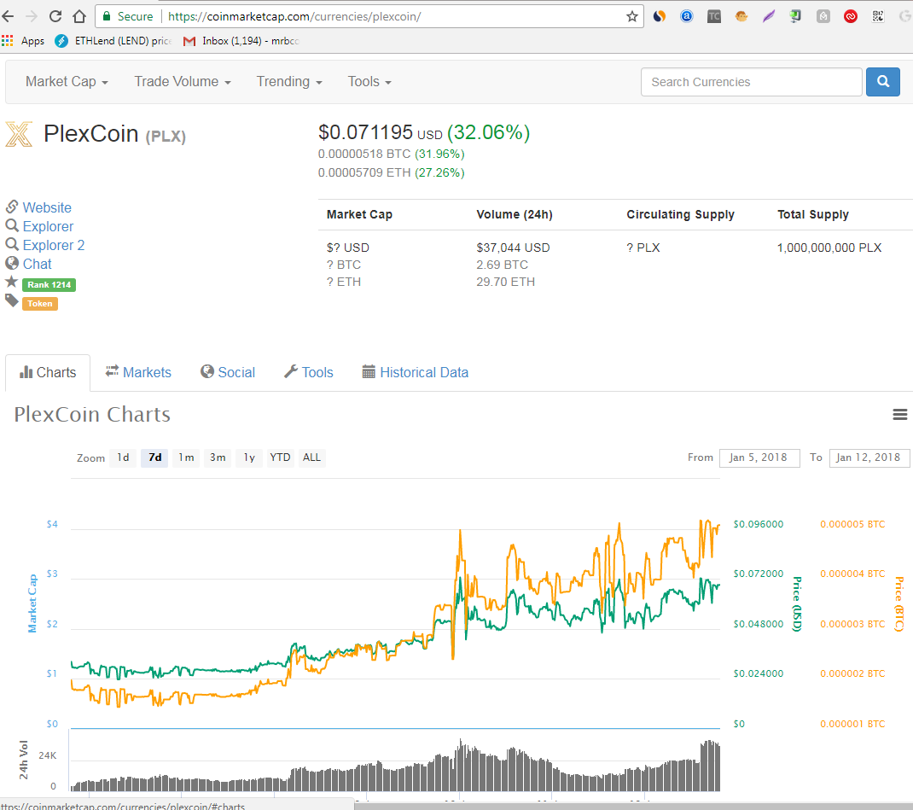
Task: Click the Price (USD) axis label
Action: point(797,603)
